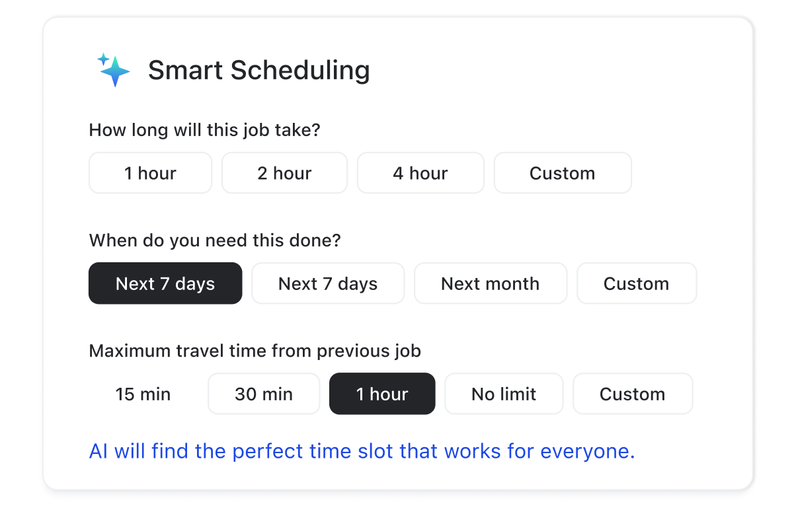Screen dimensions: 794x508
Task: Click the blue AI time slot message
Action: click(362, 451)
